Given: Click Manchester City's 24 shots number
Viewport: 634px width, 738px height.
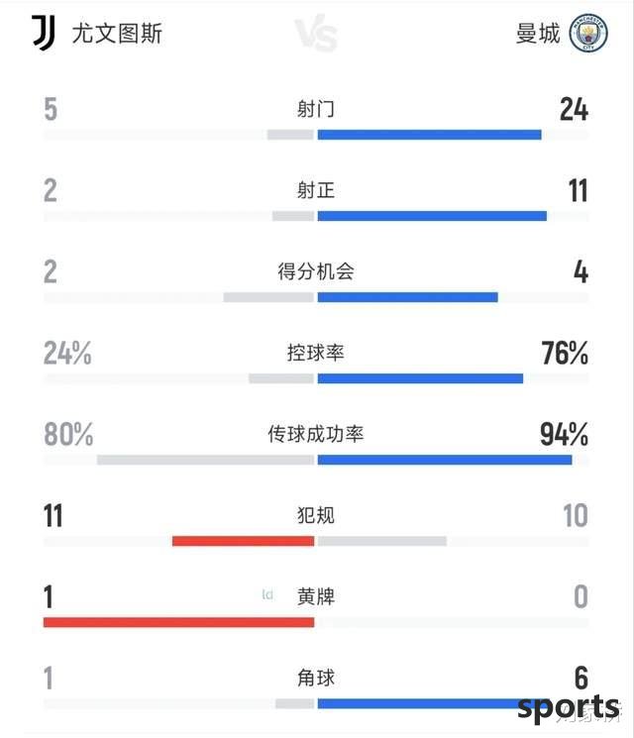Looking at the screenshot, I should pos(574,109).
